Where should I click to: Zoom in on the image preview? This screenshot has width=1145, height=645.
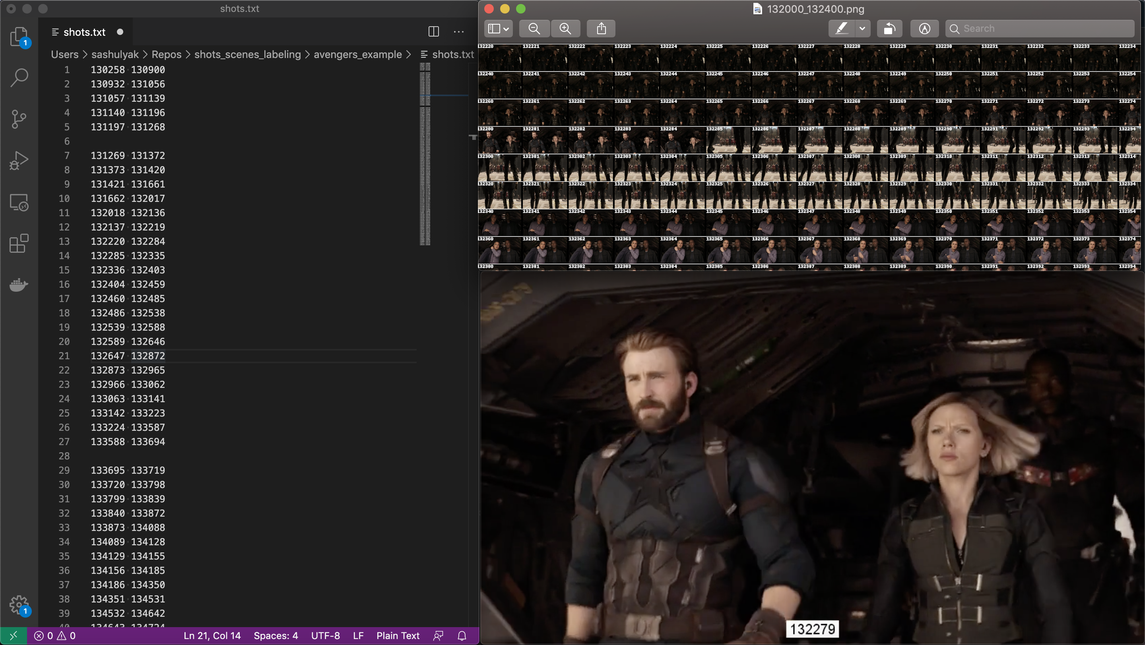565,29
